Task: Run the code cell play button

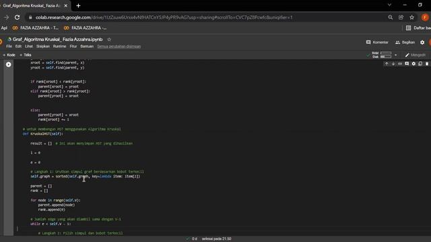Action: pos(9,65)
